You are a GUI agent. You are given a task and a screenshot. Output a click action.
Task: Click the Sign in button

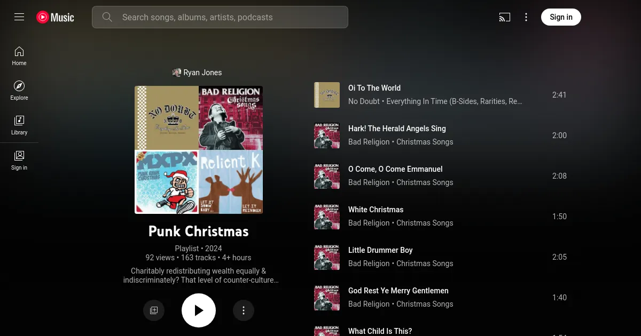pos(561,17)
